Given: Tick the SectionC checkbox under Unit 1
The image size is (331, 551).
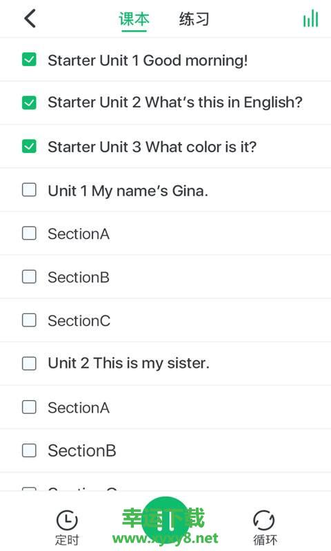Looking at the screenshot, I should [x=29, y=320].
